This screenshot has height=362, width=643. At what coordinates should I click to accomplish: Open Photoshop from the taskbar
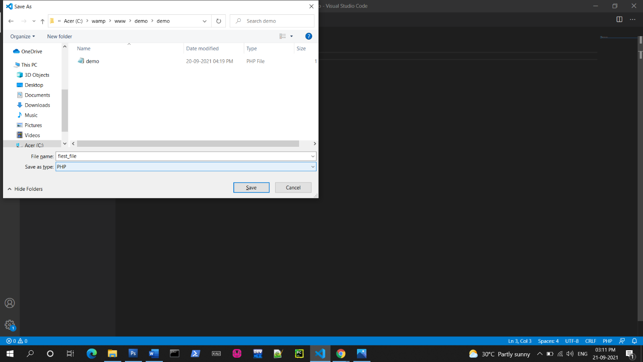(133, 353)
